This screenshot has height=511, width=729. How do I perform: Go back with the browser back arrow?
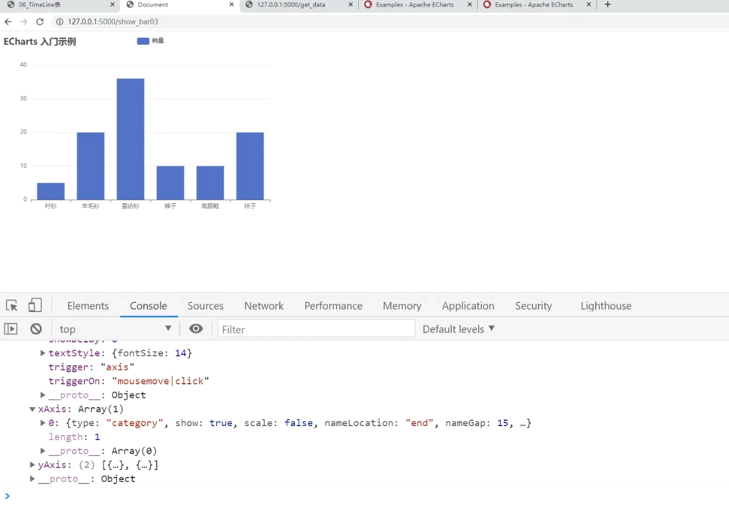pyautogui.click(x=8, y=22)
